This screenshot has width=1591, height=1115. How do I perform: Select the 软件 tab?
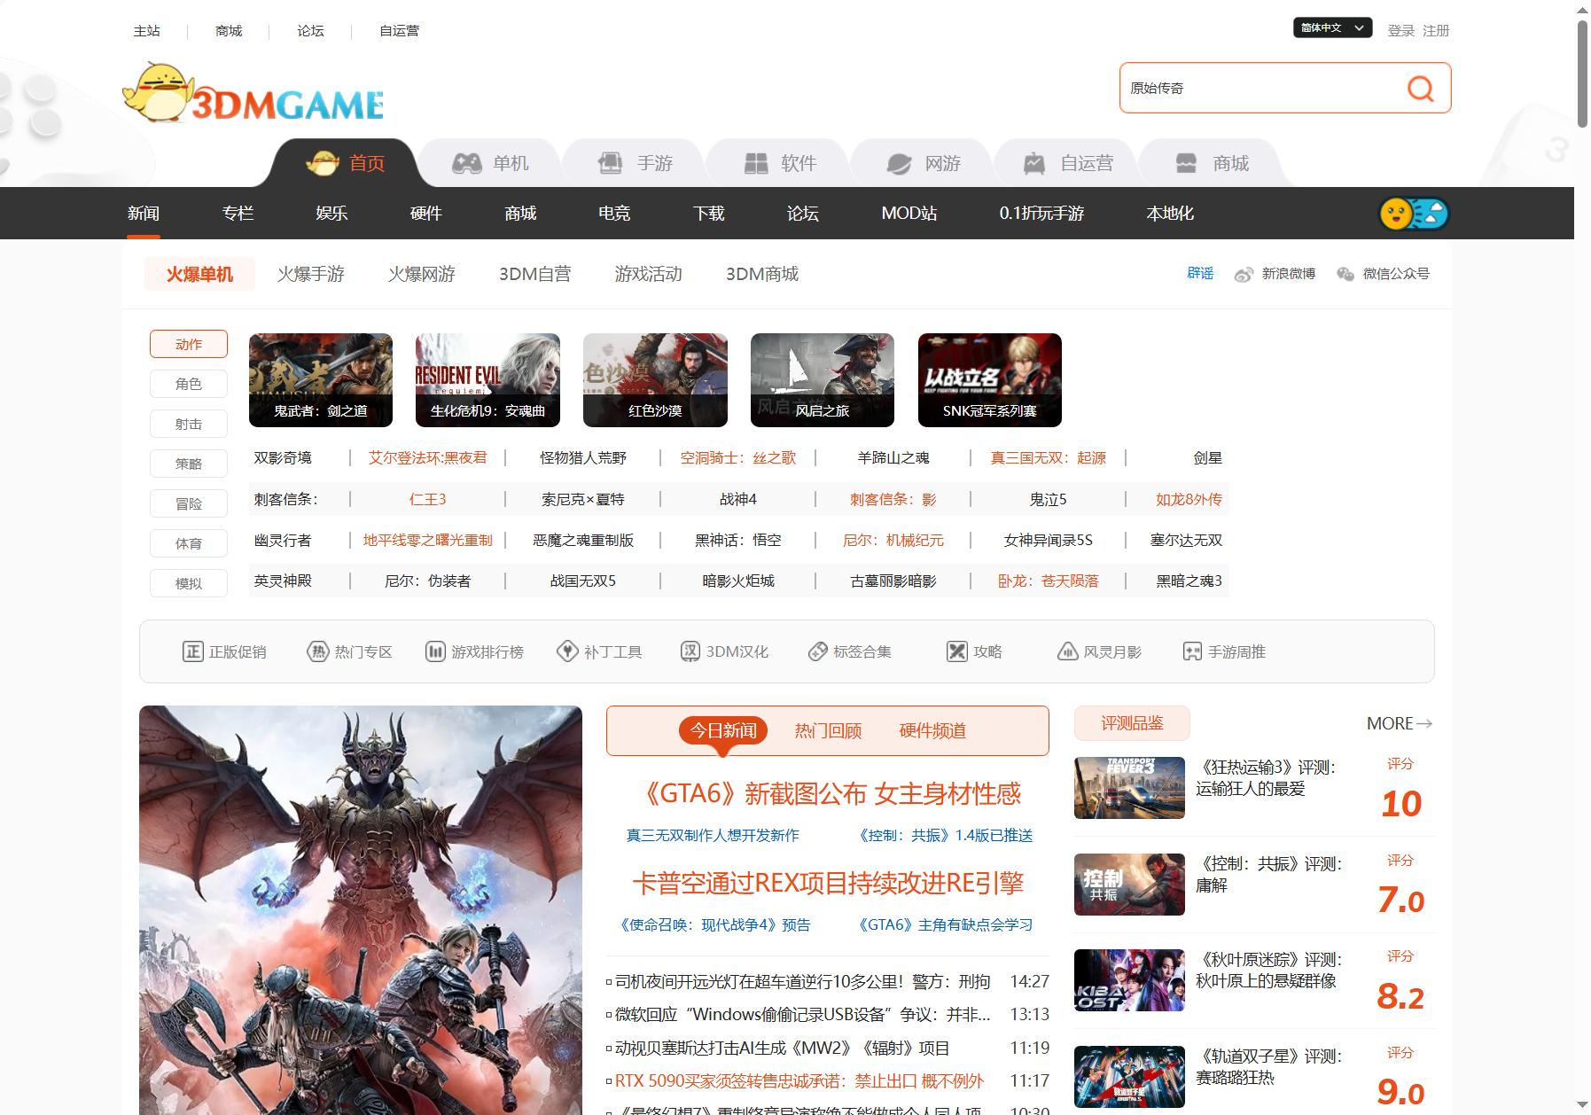778,163
